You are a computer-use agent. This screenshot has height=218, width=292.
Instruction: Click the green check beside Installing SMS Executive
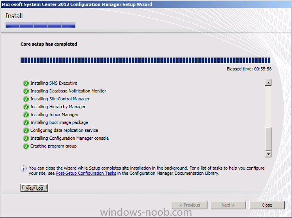[26, 83]
